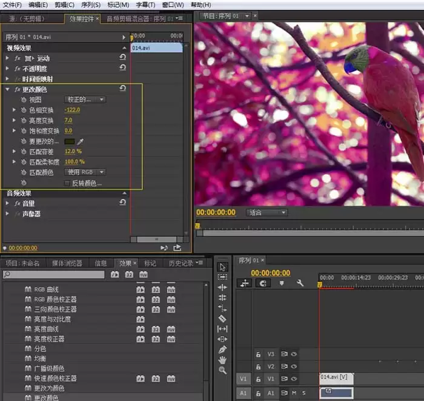Reset the 更改颜色 effect
Viewport: 424px width, 401px height.
[123, 89]
